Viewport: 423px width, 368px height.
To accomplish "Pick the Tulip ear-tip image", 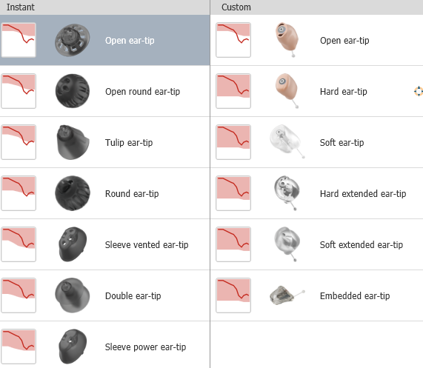I will [x=73, y=142].
